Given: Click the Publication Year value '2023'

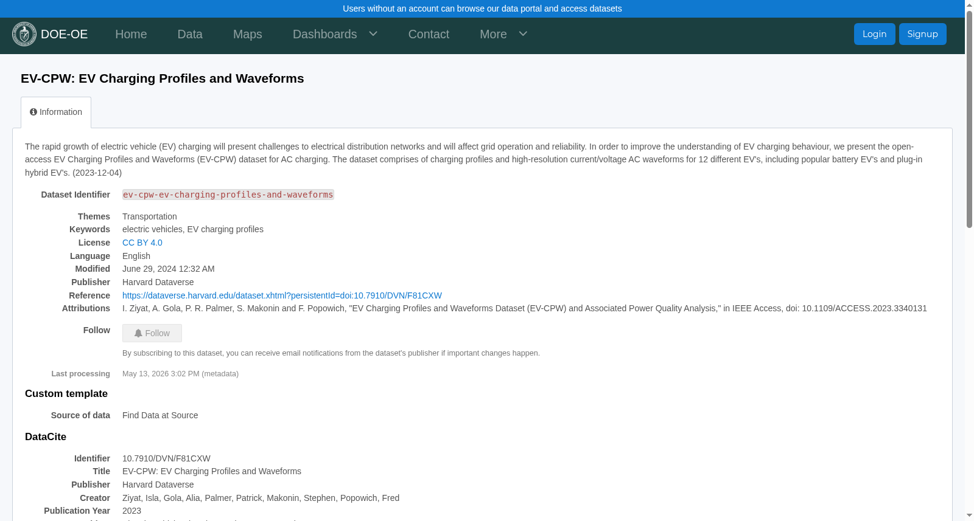Looking at the screenshot, I should [131, 511].
